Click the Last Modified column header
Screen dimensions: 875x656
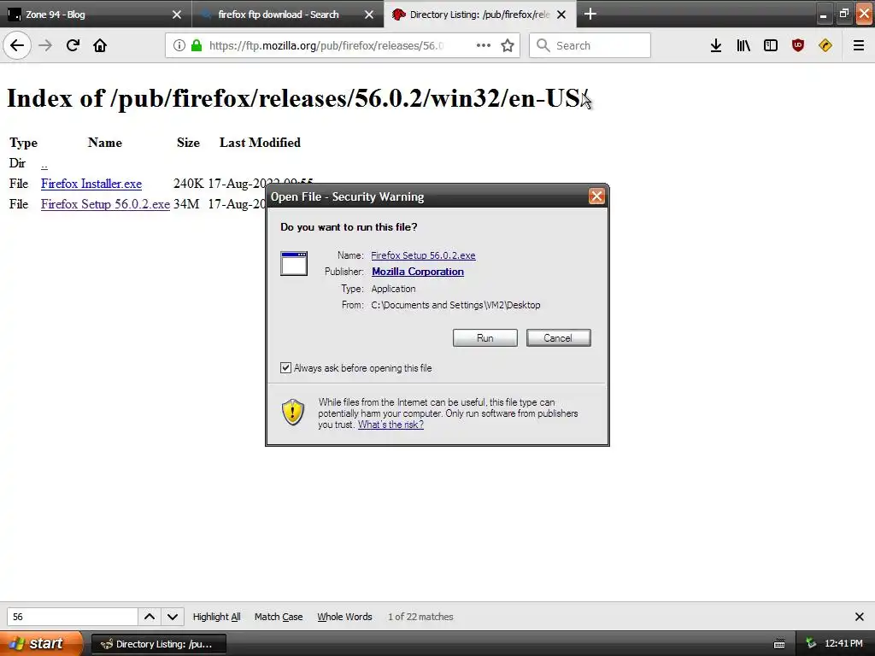pyautogui.click(x=260, y=143)
